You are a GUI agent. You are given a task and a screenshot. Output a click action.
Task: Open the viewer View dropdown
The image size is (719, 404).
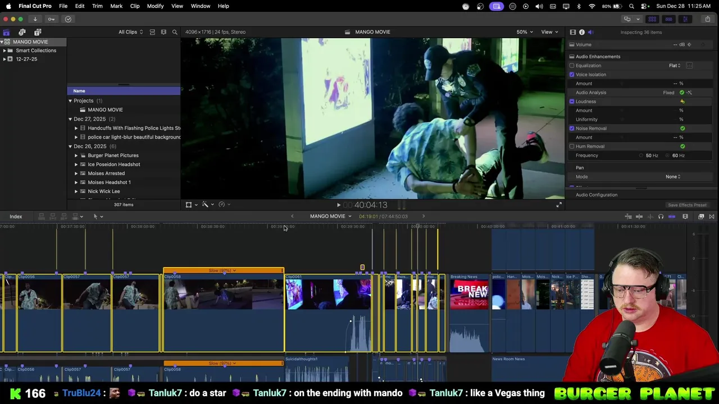coord(549,32)
